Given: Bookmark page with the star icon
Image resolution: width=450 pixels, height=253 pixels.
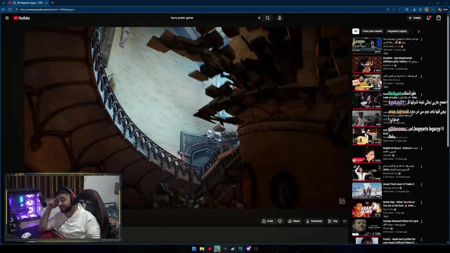Looking at the screenshot, I should click(x=399, y=9).
